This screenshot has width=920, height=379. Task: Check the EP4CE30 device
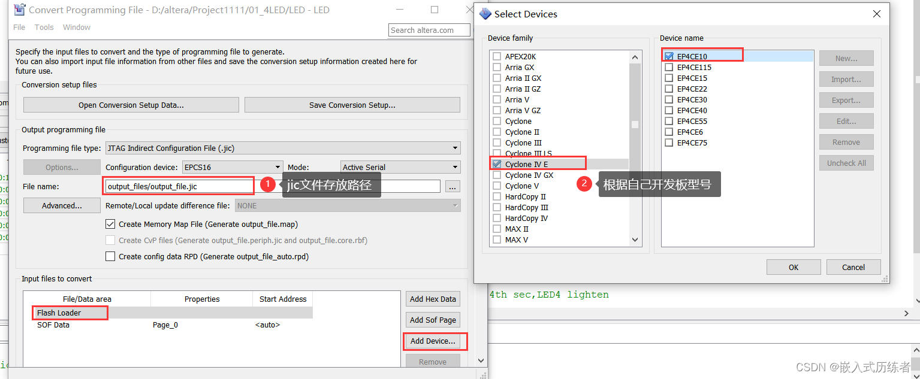click(x=669, y=99)
